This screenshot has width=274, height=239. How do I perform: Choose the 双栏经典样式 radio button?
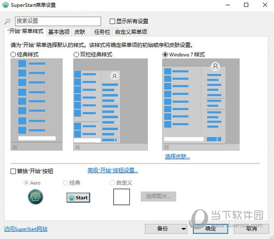(76, 55)
